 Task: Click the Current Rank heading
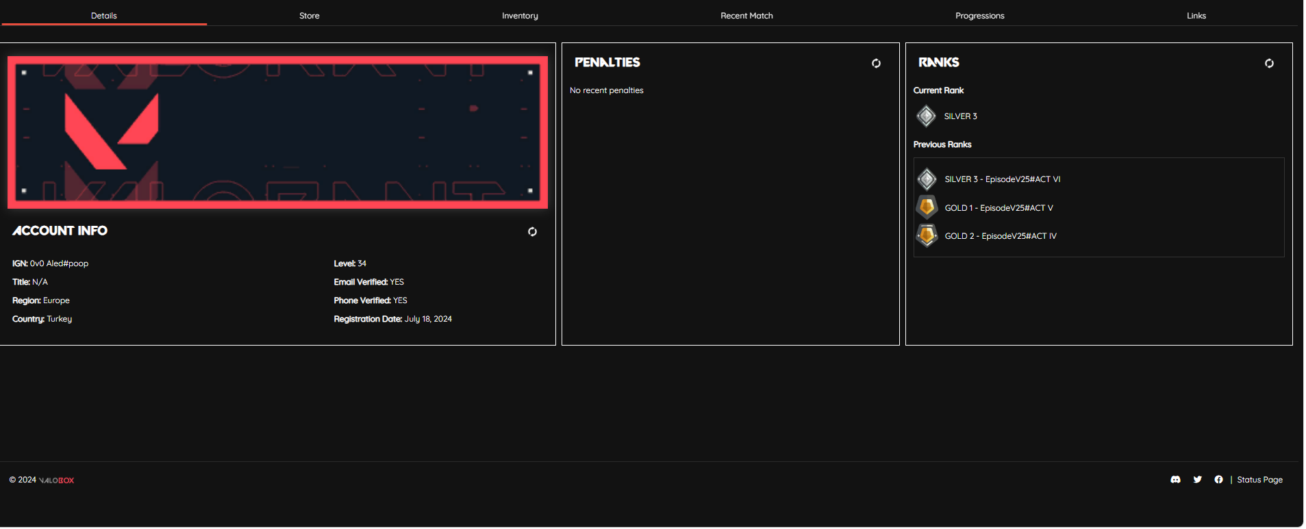coord(938,90)
